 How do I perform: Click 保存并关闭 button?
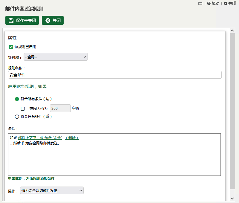(x=22, y=20)
